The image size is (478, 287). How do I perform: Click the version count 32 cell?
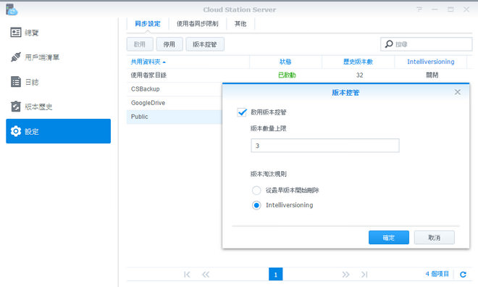360,75
